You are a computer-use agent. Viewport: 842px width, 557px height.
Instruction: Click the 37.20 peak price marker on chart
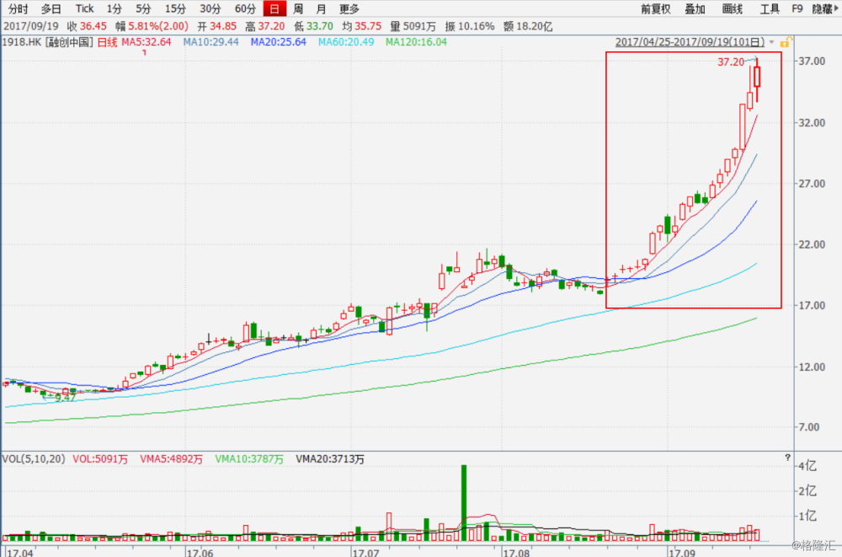pos(731,62)
